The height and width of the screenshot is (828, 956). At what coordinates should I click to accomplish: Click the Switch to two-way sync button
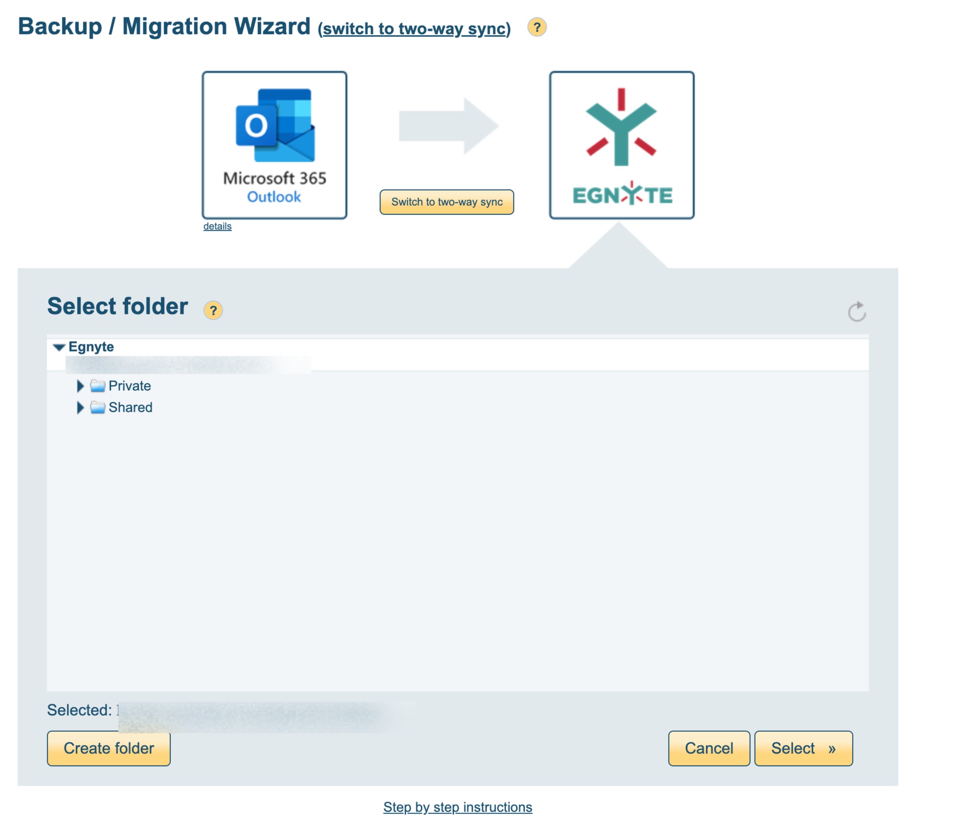[x=447, y=202]
